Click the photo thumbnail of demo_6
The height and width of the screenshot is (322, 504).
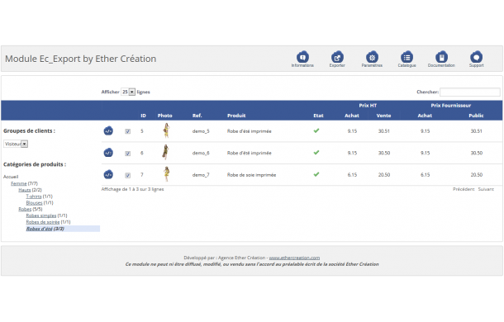pyautogui.click(x=165, y=152)
